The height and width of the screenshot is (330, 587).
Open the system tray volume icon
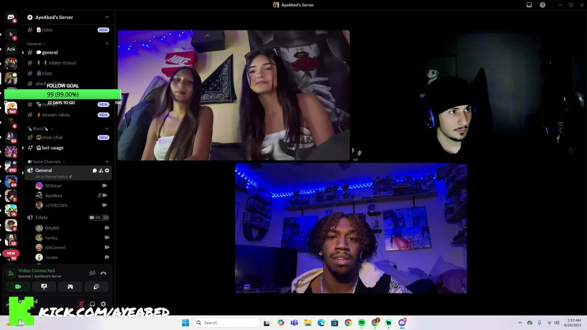point(557,323)
